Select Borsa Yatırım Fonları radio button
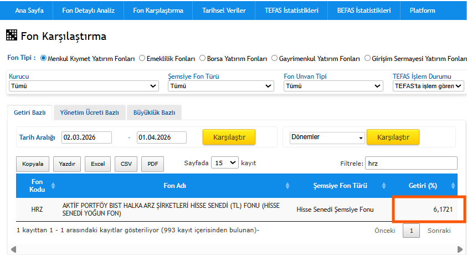The height and width of the screenshot is (255, 467). 203,58
